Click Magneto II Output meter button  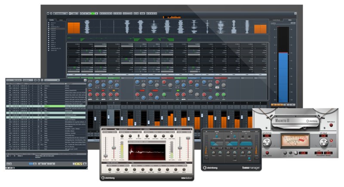(291, 153)
